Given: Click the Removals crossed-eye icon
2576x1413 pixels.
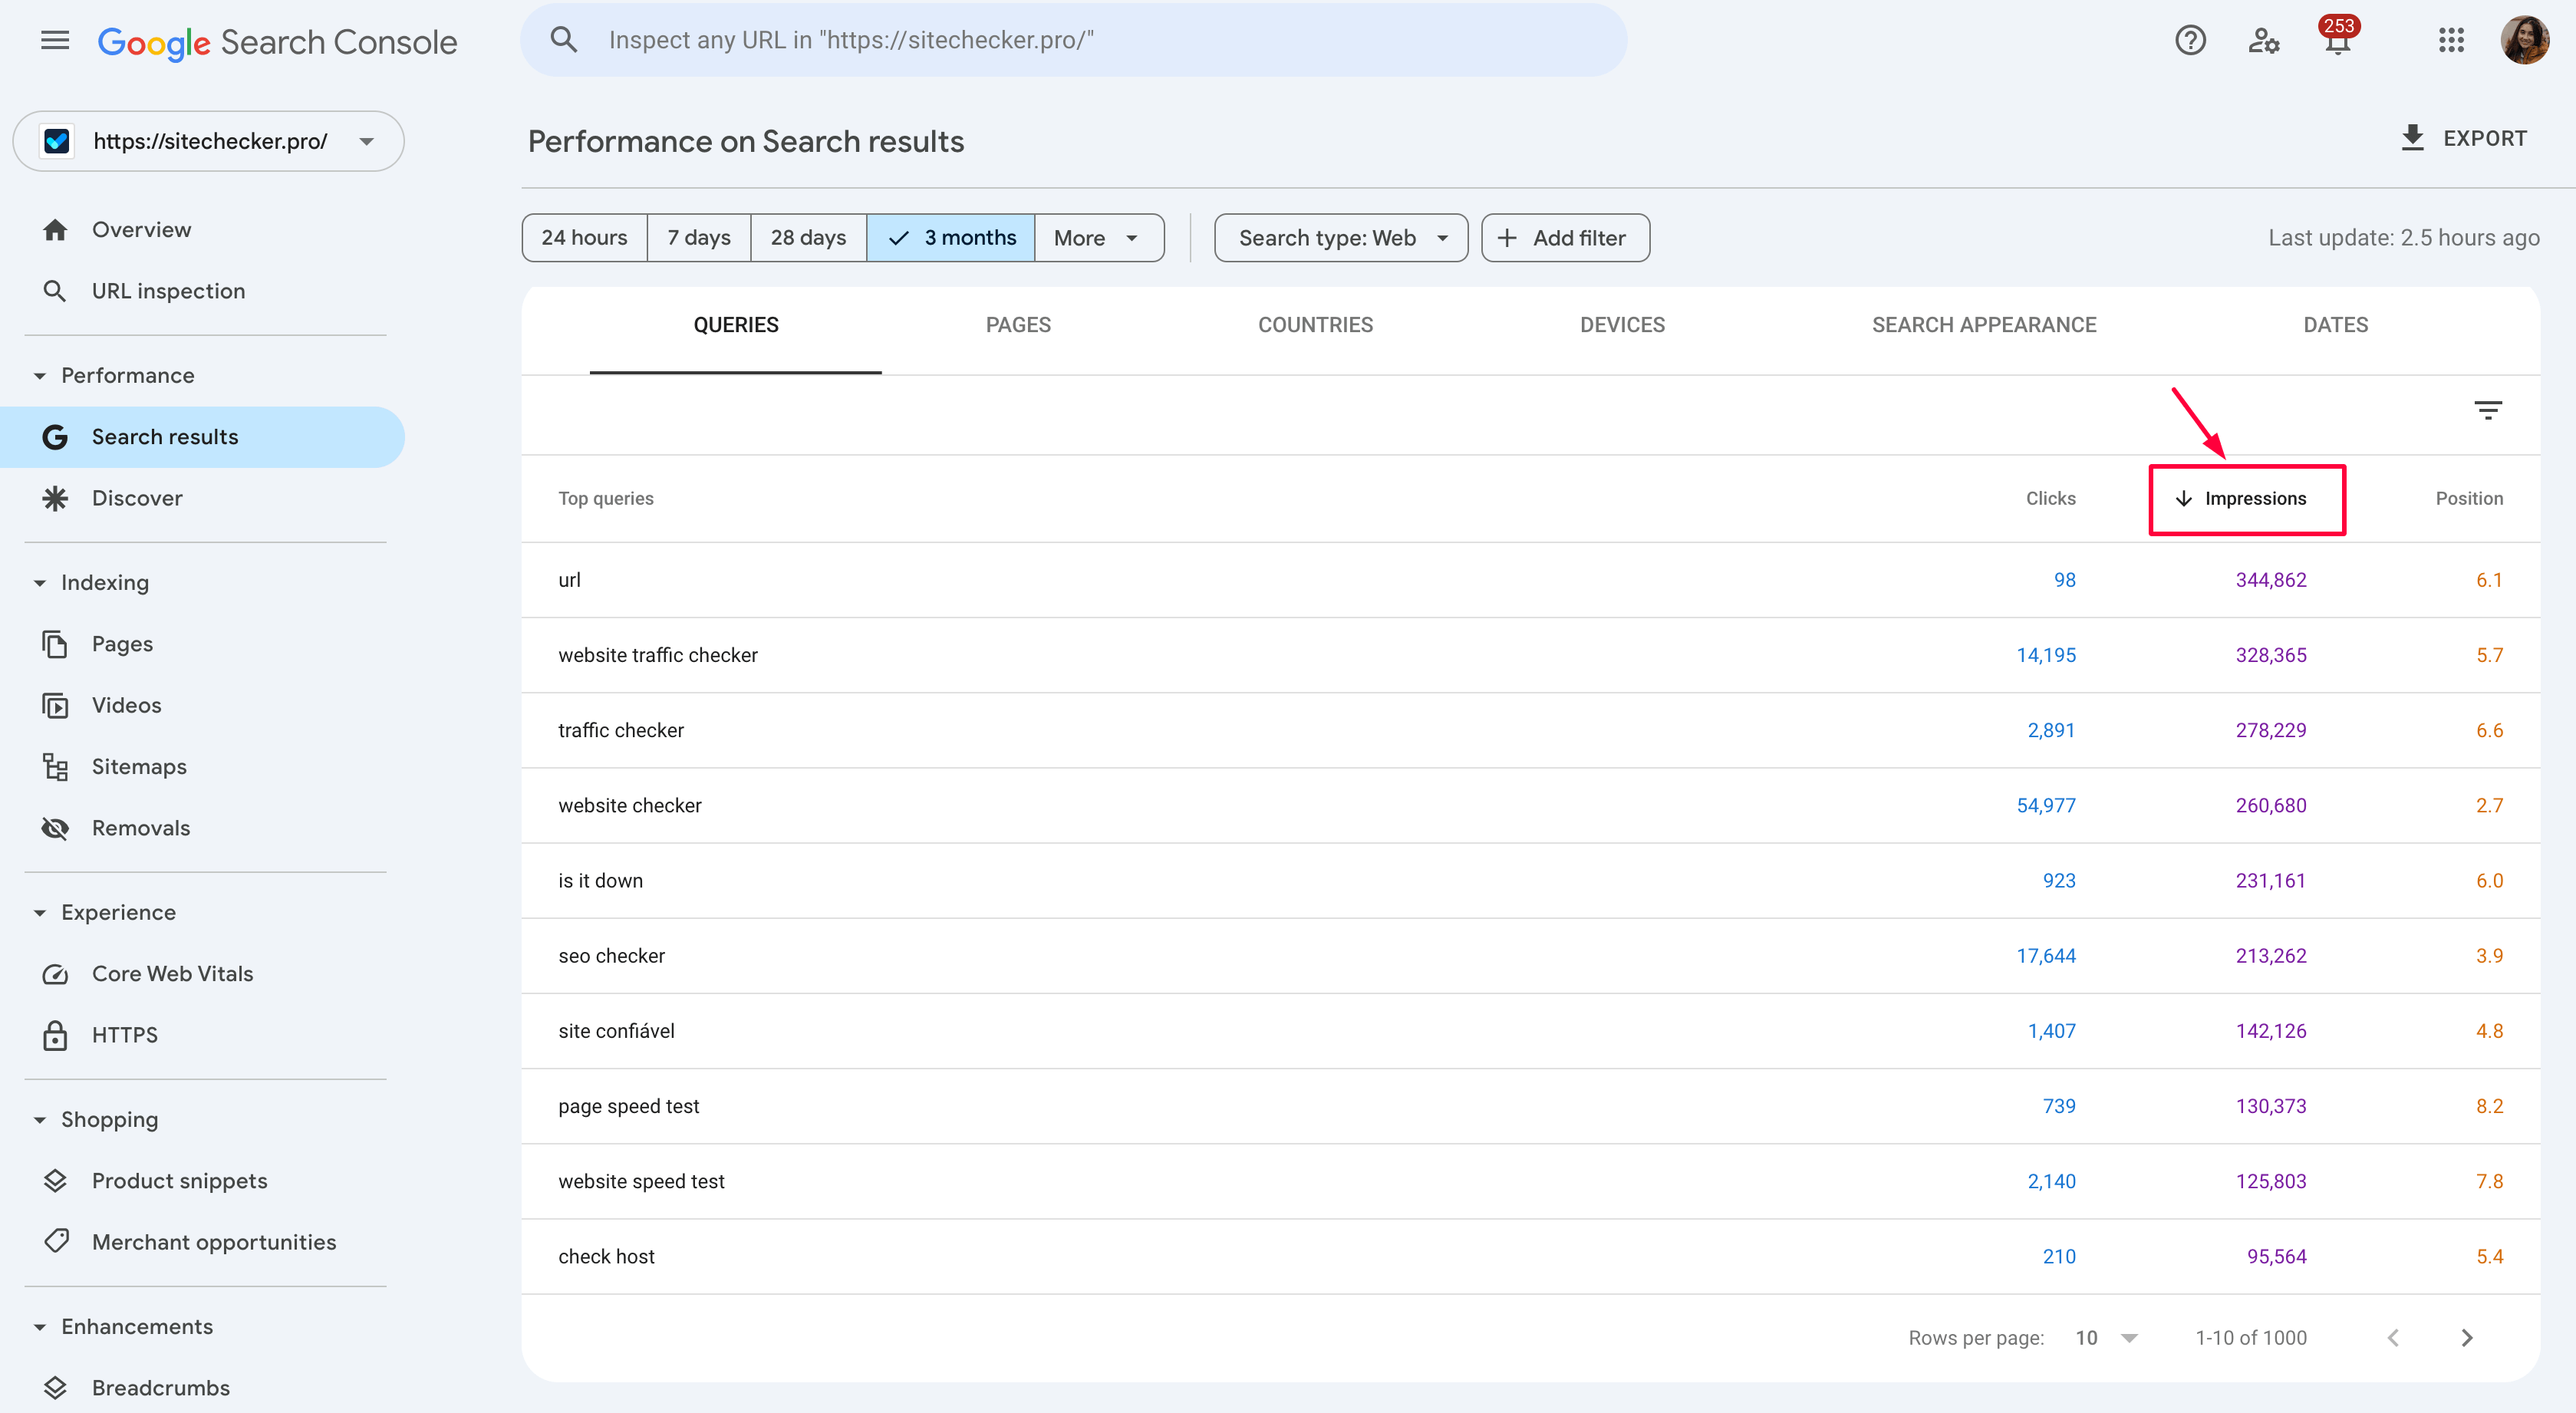Looking at the screenshot, I should coord(55,828).
